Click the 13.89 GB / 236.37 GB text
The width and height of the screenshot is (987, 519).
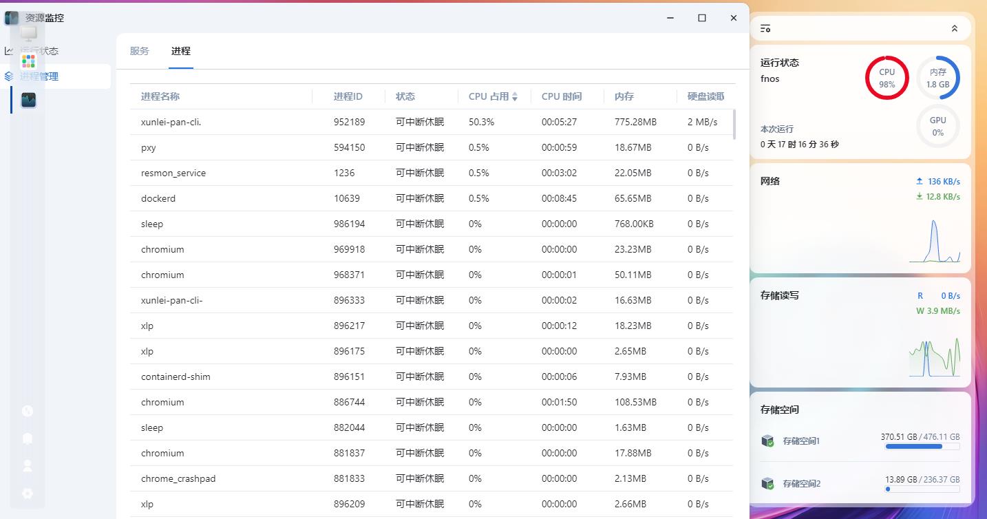[922, 480]
